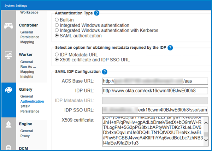Open the Controller section gamepad icon
Viewport: 212px width, 151px height.
click(8, 26)
